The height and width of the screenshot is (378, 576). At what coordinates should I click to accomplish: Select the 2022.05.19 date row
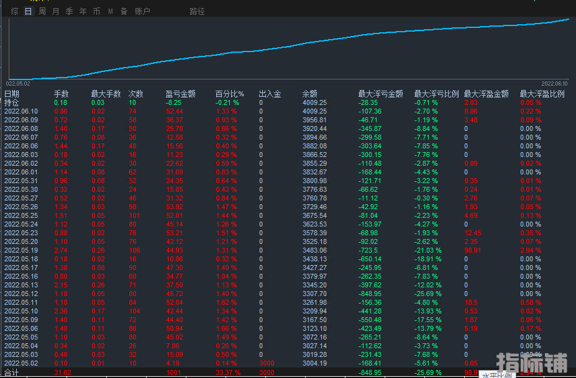[21, 250]
